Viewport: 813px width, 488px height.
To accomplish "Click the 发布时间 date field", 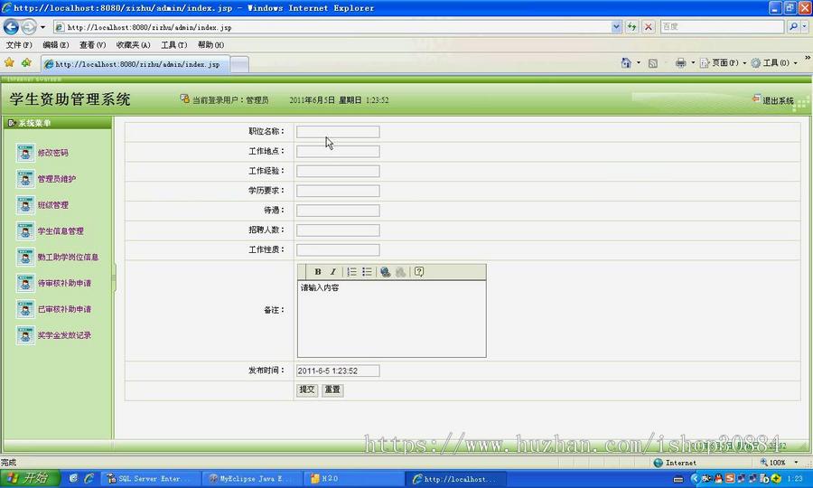I will coord(338,371).
